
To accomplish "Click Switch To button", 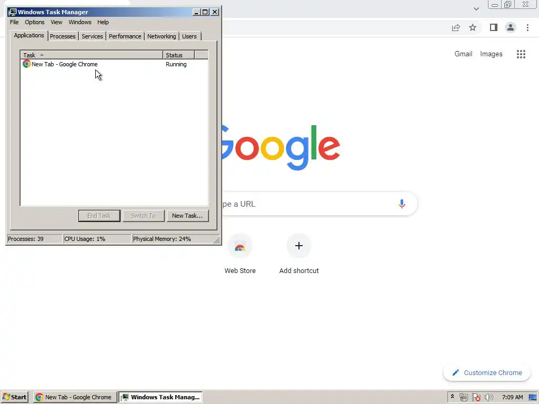I will click(143, 216).
